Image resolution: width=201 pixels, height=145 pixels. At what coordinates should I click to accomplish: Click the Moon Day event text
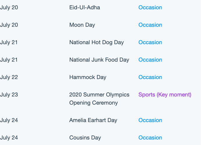point(82,25)
